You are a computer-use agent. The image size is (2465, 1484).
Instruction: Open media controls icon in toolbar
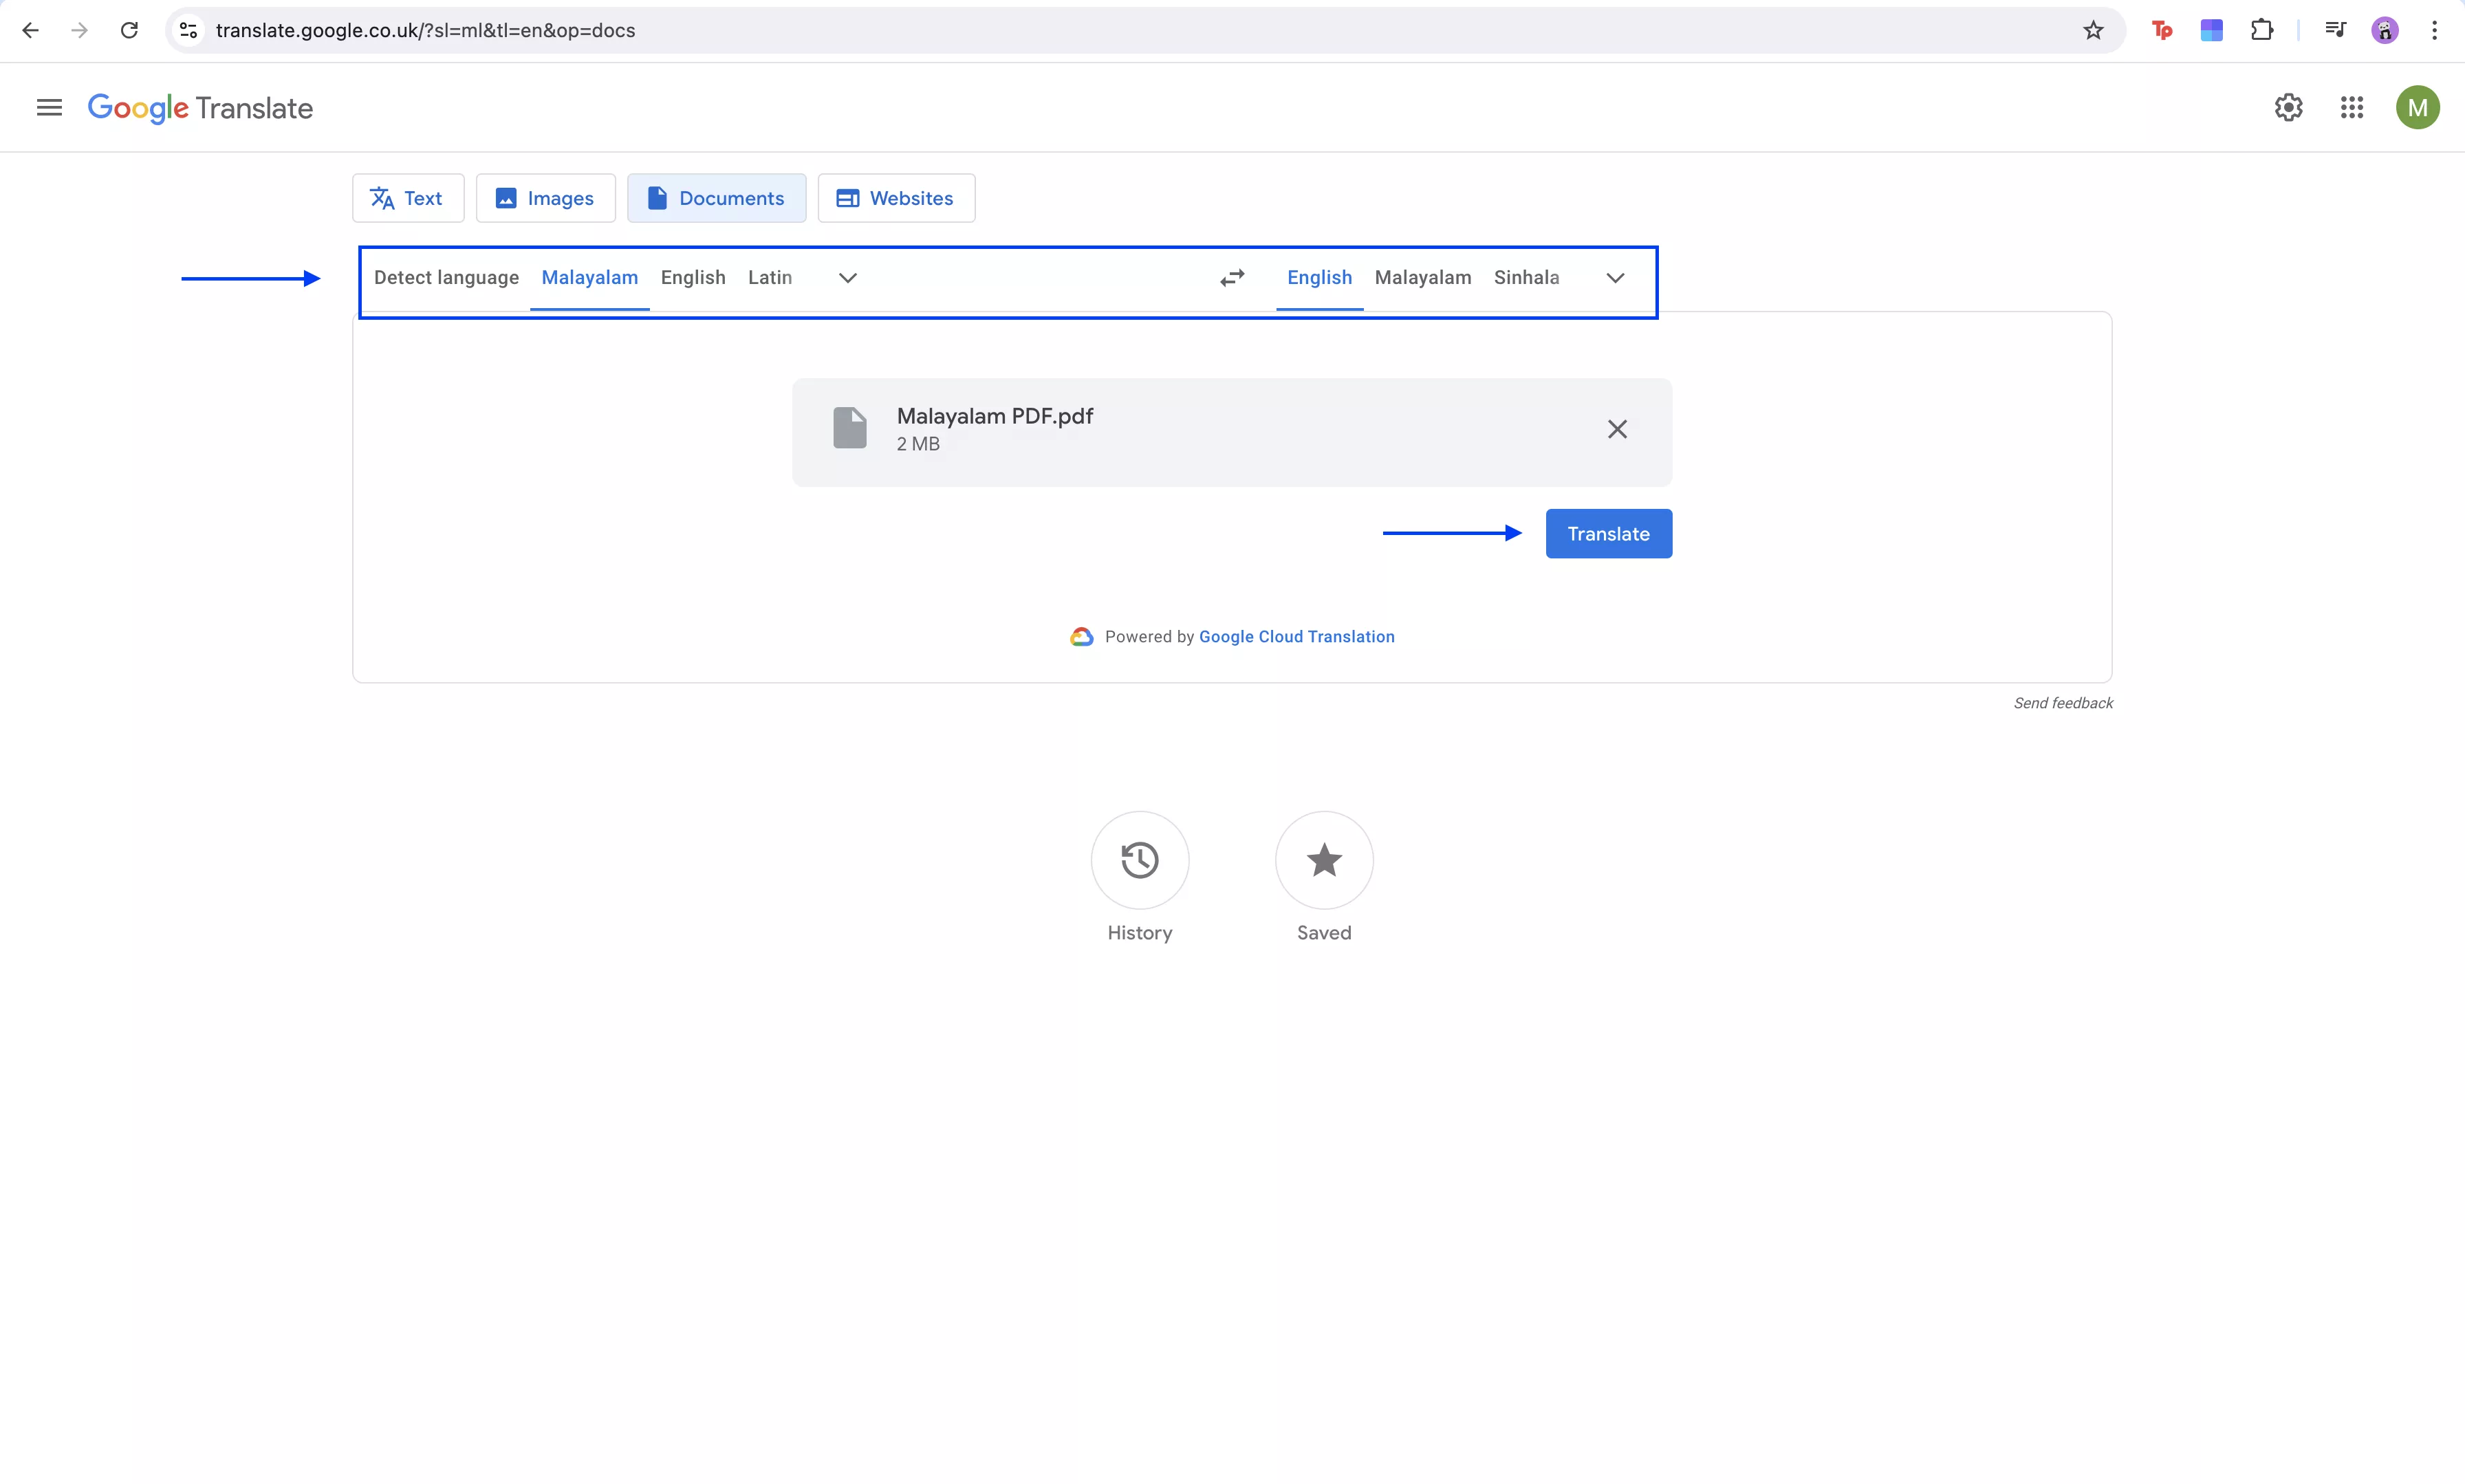tap(2335, 30)
